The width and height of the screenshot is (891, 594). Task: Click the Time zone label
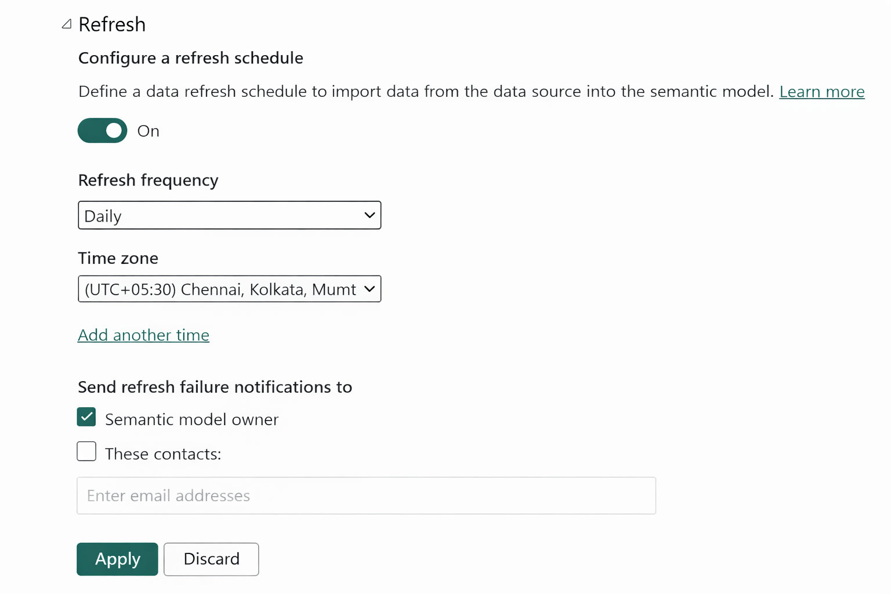(118, 258)
